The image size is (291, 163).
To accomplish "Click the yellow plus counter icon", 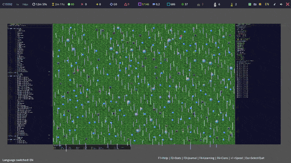I will tap(97, 4).
